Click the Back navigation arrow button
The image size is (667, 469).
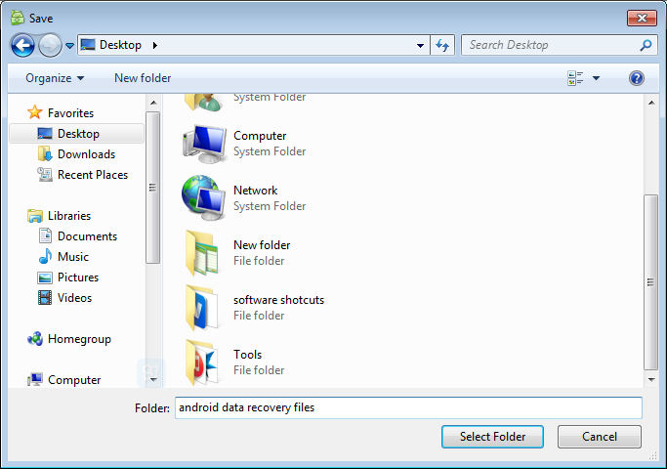(22, 45)
